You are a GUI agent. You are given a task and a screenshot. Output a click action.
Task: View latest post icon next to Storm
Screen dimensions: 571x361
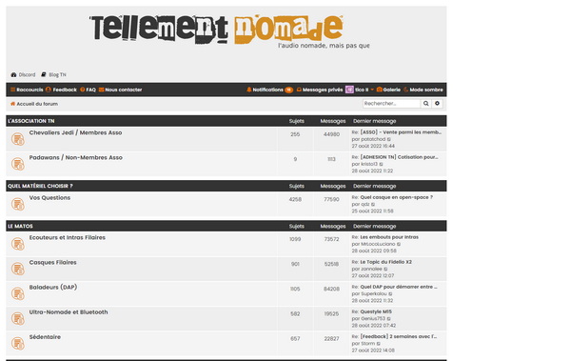pos(379,343)
